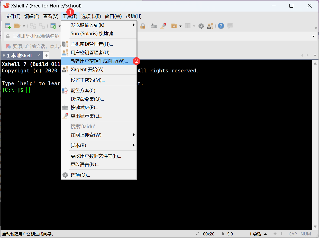The width and height of the screenshot is (319, 238).
Task: Click the 工具(T) menu
Action: click(70, 16)
